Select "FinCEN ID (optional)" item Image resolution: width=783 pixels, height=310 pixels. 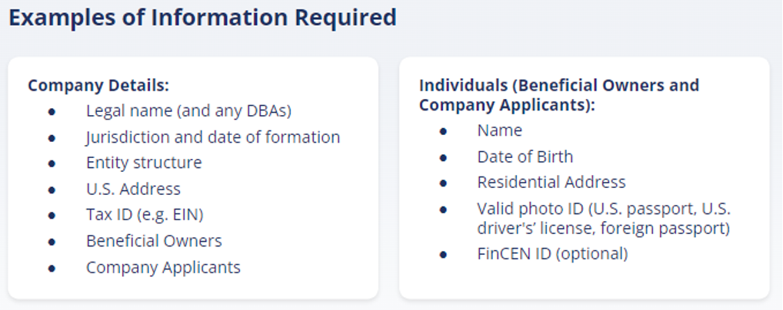pos(552,254)
